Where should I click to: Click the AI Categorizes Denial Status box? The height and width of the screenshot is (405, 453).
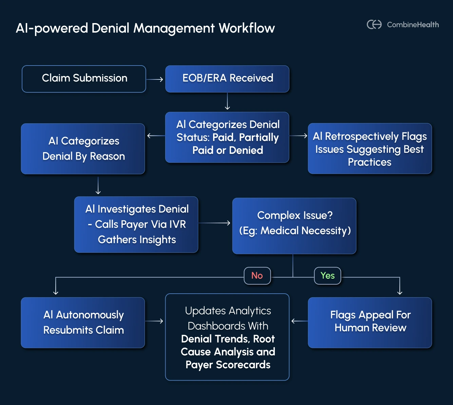[x=227, y=137]
